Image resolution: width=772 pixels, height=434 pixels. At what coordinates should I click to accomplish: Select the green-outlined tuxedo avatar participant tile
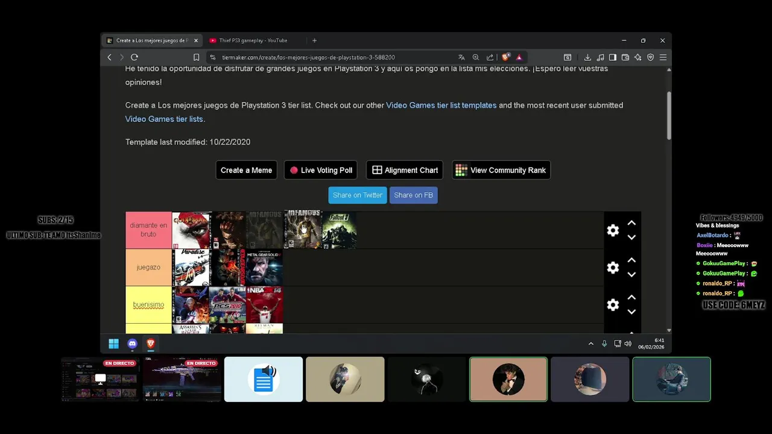508,379
